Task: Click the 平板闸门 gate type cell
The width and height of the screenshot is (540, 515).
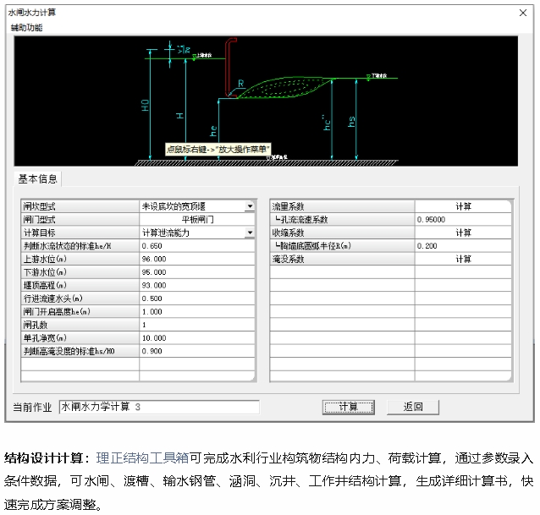Action: point(197,219)
